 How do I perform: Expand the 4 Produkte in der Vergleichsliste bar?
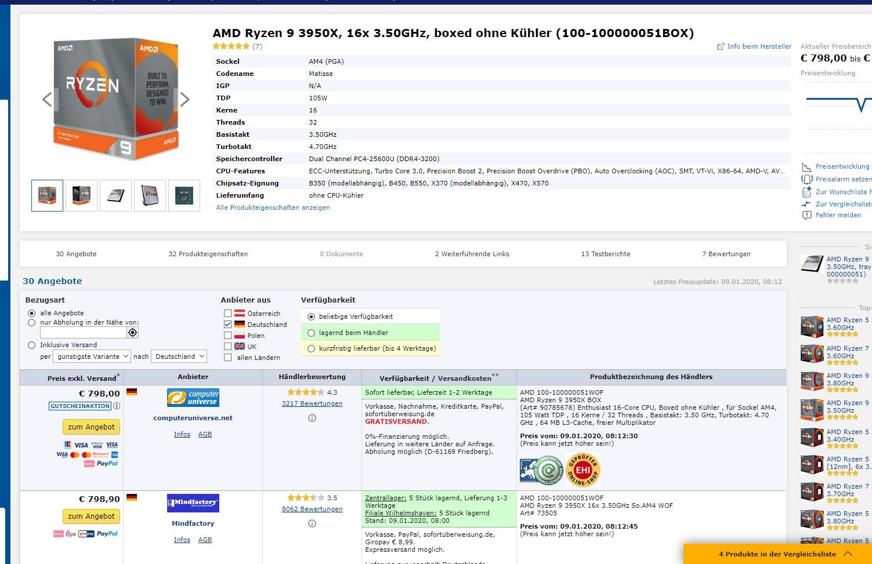coord(777,554)
